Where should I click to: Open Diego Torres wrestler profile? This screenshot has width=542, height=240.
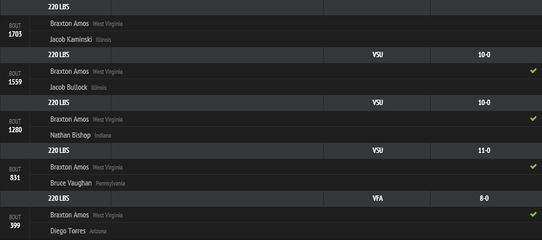pyautogui.click(x=68, y=231)
